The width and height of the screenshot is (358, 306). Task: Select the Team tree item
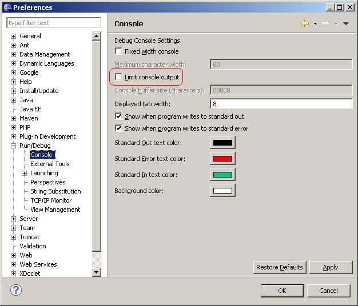(27, 228)
